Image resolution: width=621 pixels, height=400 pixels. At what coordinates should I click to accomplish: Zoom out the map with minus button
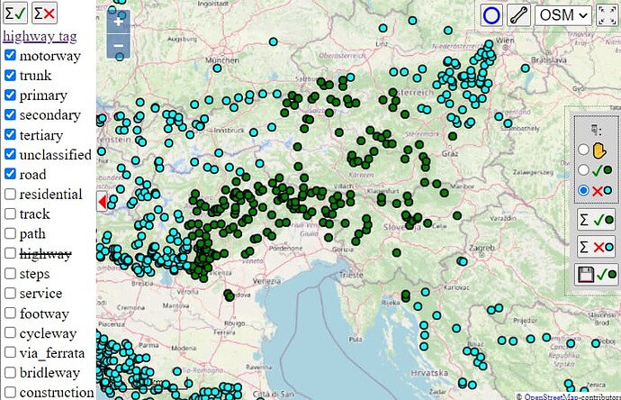(x=119, y=47)
